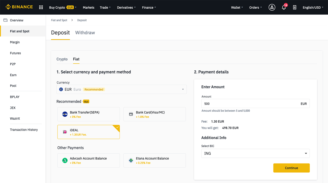Select Bank Card(Visa/MC) payment method
Image resolution: width=328 pixels, height=183 pixels.
click(155, 114)
